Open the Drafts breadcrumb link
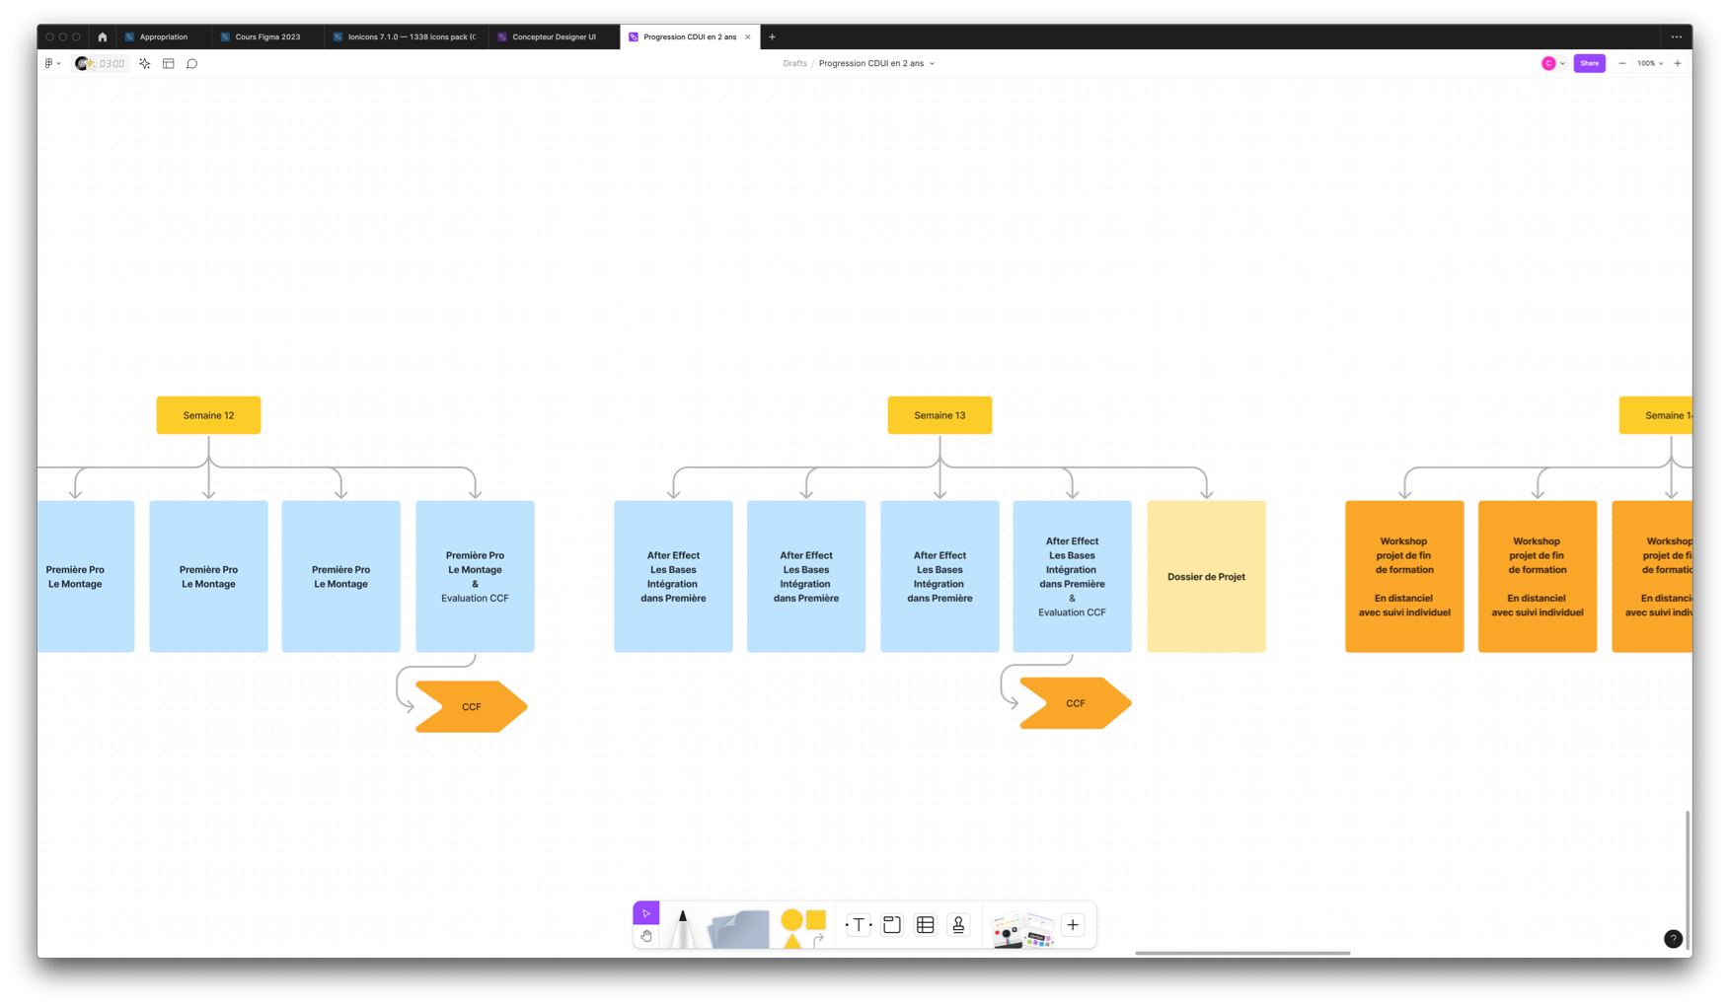This screenshot has width=1729, height=1007. tap(794, 63)
